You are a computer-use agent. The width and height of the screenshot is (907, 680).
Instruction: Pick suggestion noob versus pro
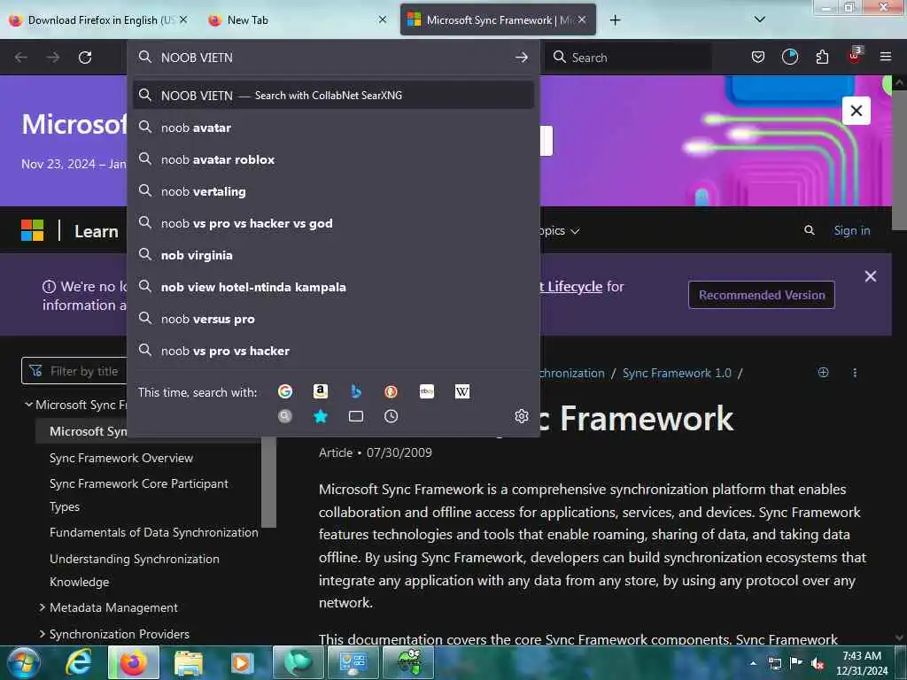click(333, 319)
